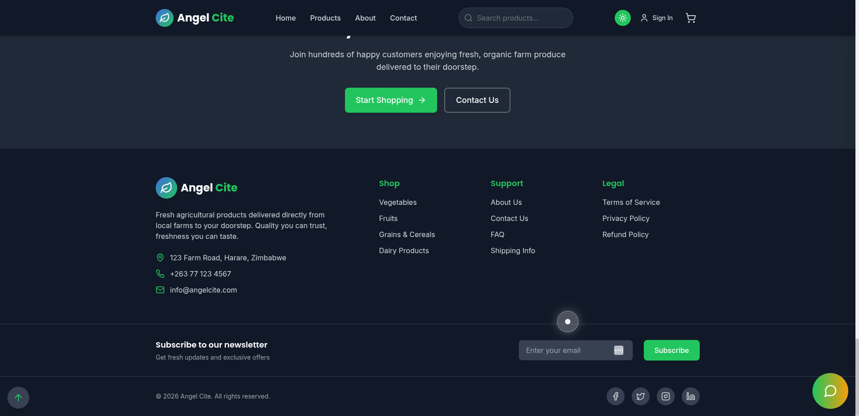Open the Sign In link
The image size is (859, 416).
(657, 18)
